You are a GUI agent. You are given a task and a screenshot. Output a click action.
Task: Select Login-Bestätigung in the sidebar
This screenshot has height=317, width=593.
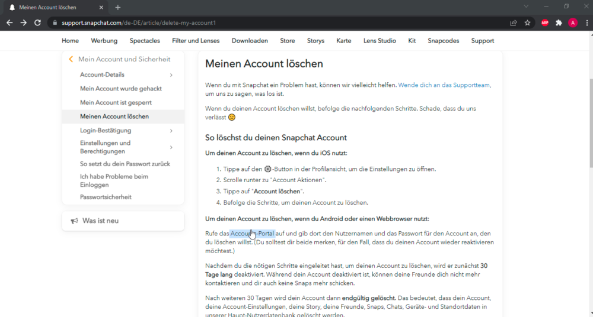pyautogui.click(x=106, y=131)
